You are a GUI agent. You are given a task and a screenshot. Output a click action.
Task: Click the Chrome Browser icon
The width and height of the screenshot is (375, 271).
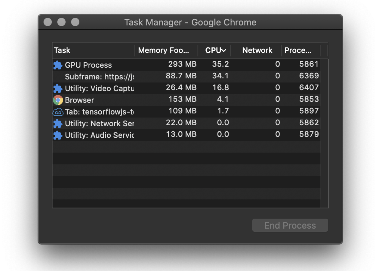pyautogui.click(x=58, y=100)
